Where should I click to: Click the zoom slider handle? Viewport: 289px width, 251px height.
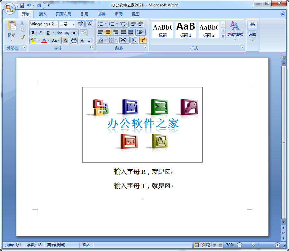253,245
